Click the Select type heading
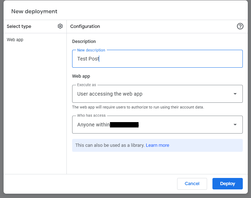The height and width of the screenshot is (198, 251). (19, 26)
